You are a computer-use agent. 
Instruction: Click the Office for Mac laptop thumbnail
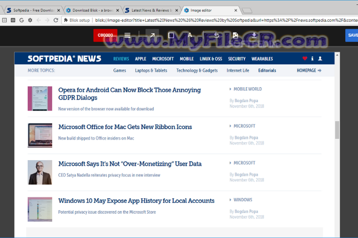tap(40, 135)
